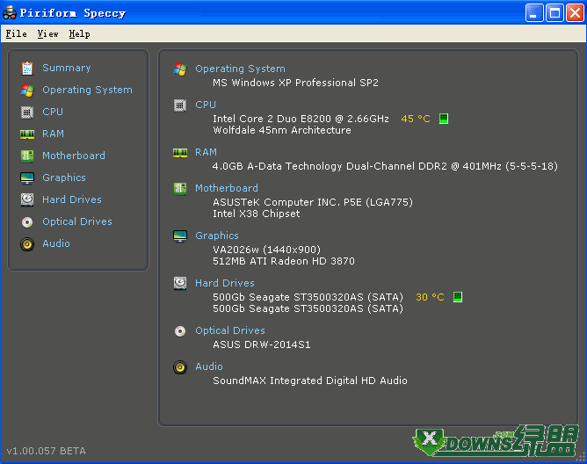Open the Operating System heading link in main panel
This screenshot has height=464, width=587.
point(241,69)
